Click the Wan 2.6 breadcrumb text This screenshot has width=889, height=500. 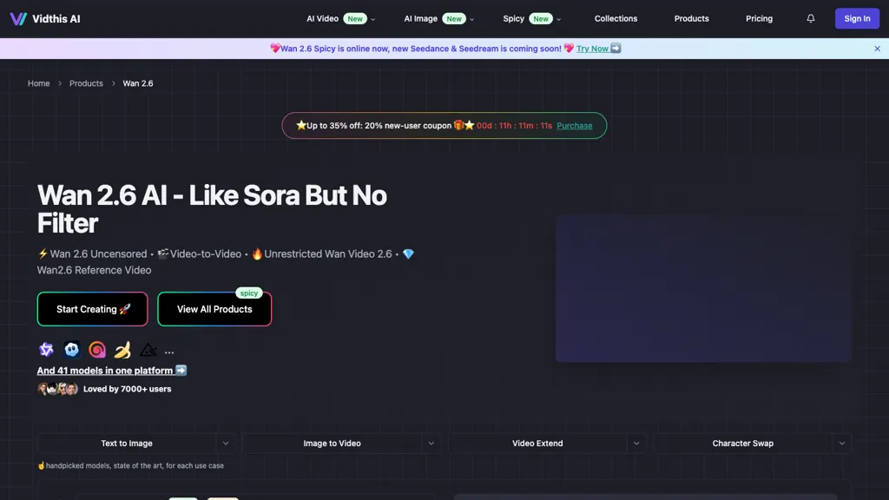[x=138, y=83]
